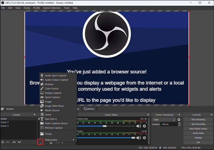Open the Fade transition dropdown
Screen dimensions: 214x150
click(x=164, y=120)
